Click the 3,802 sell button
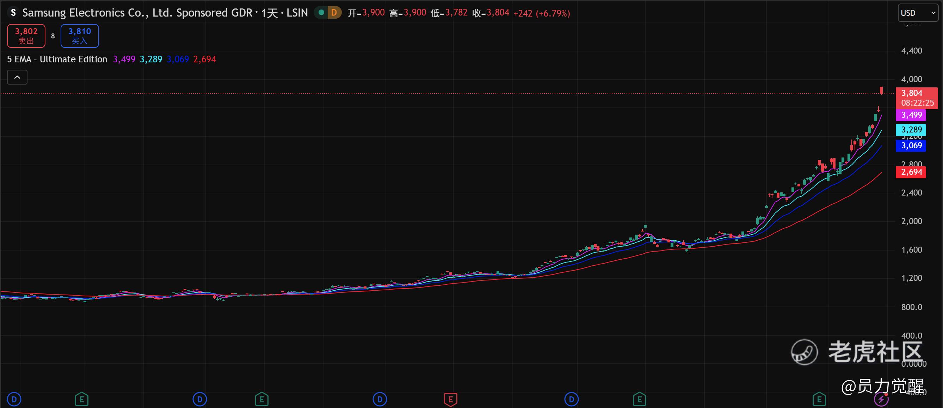 (26, 36)
